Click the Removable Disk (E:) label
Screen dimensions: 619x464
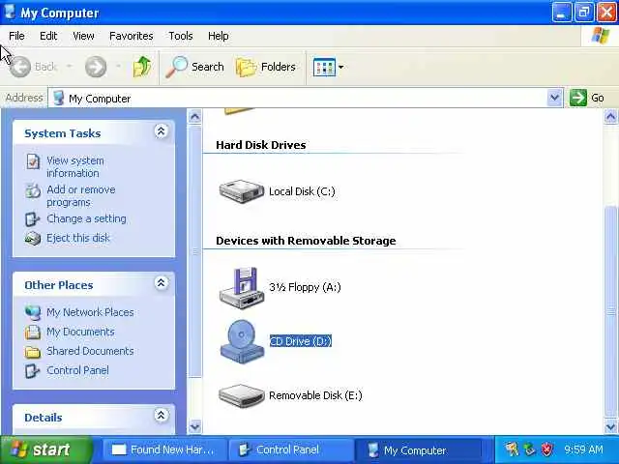pos(315,395)
